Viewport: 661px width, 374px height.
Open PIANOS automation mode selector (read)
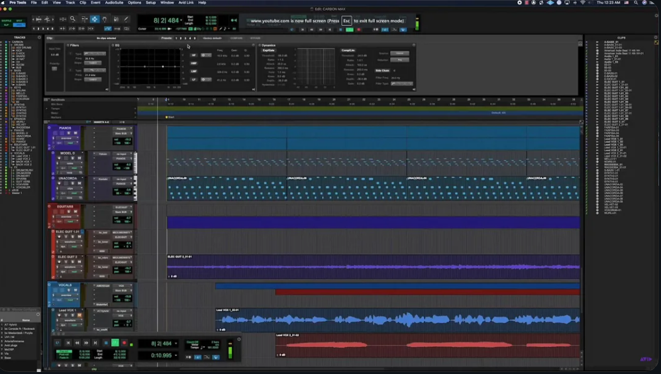click(72, 143)
